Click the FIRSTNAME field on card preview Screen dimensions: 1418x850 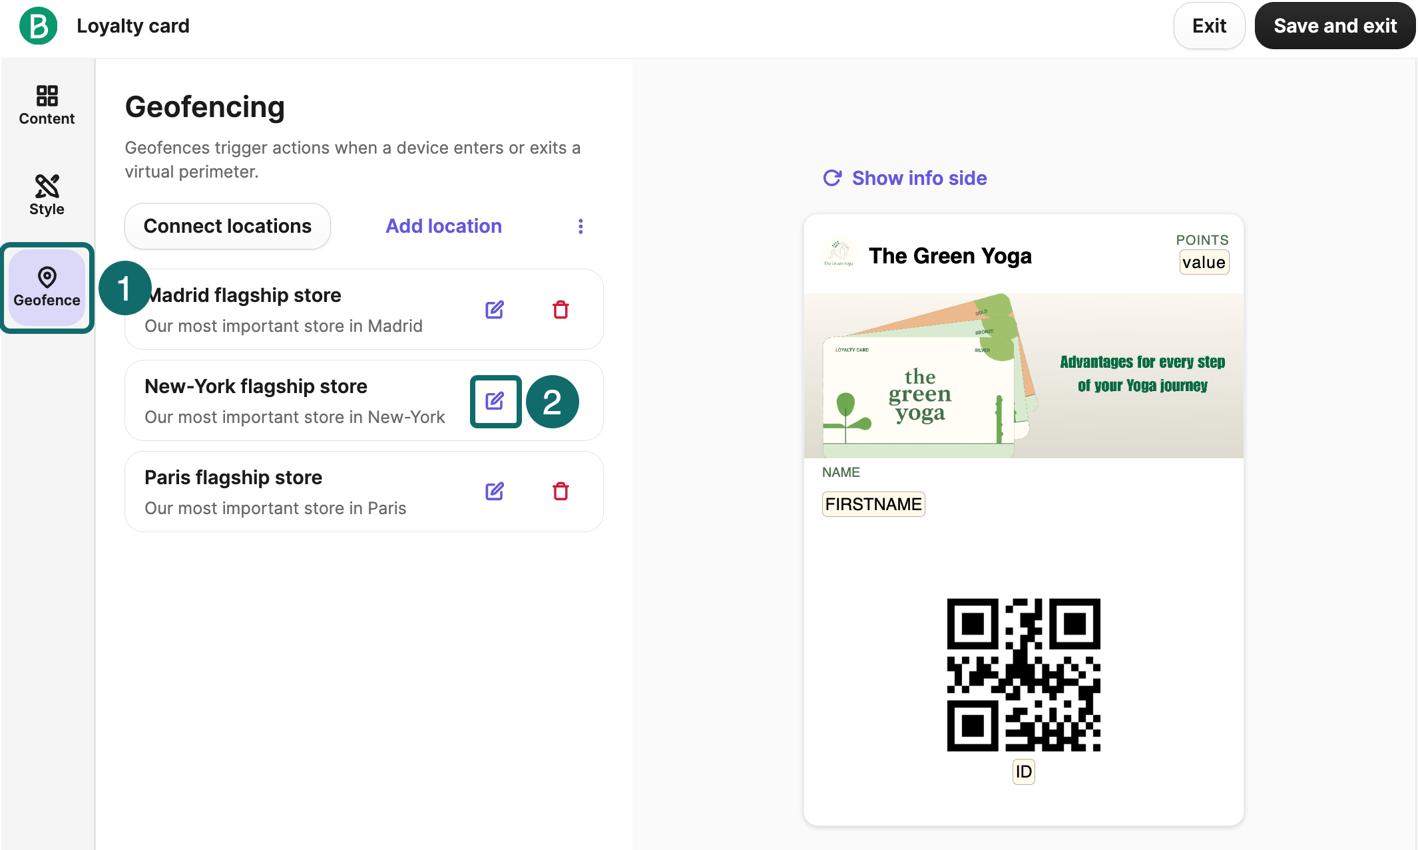[x=873, y=504]
